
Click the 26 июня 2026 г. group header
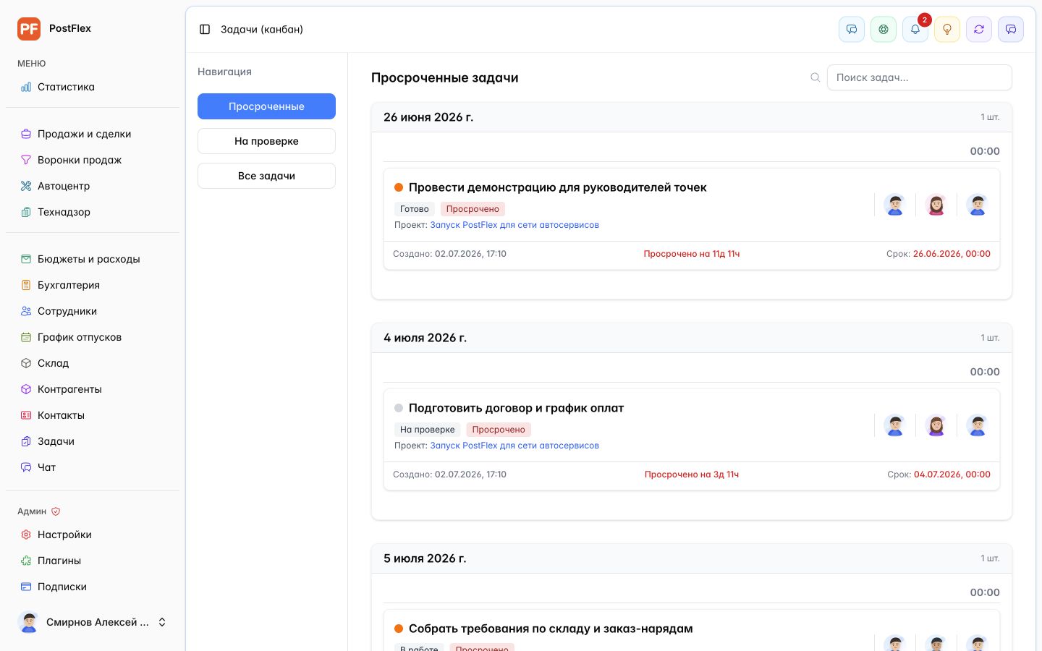692,117
